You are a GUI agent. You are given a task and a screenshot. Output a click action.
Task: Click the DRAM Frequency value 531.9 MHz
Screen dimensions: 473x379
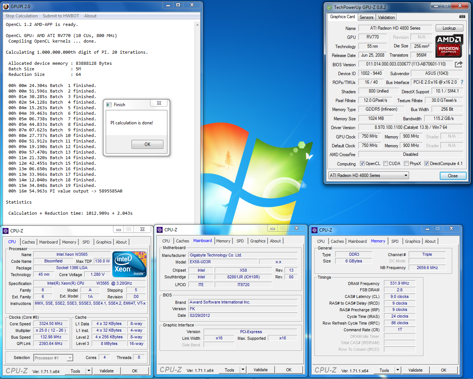click(x=399, y=283)
